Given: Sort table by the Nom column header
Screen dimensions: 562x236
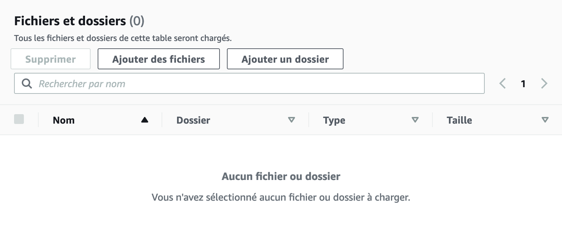Looking at the screenshot, I should click(x=64, y=120).
